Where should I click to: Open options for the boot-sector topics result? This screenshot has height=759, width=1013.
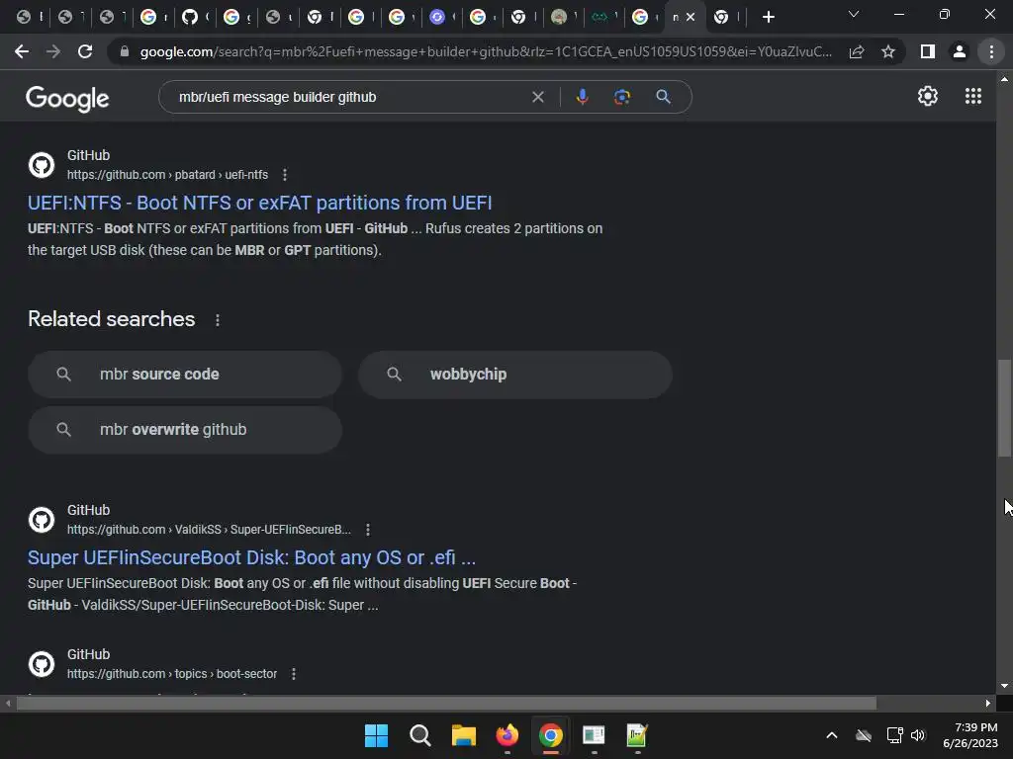(294, 674)
